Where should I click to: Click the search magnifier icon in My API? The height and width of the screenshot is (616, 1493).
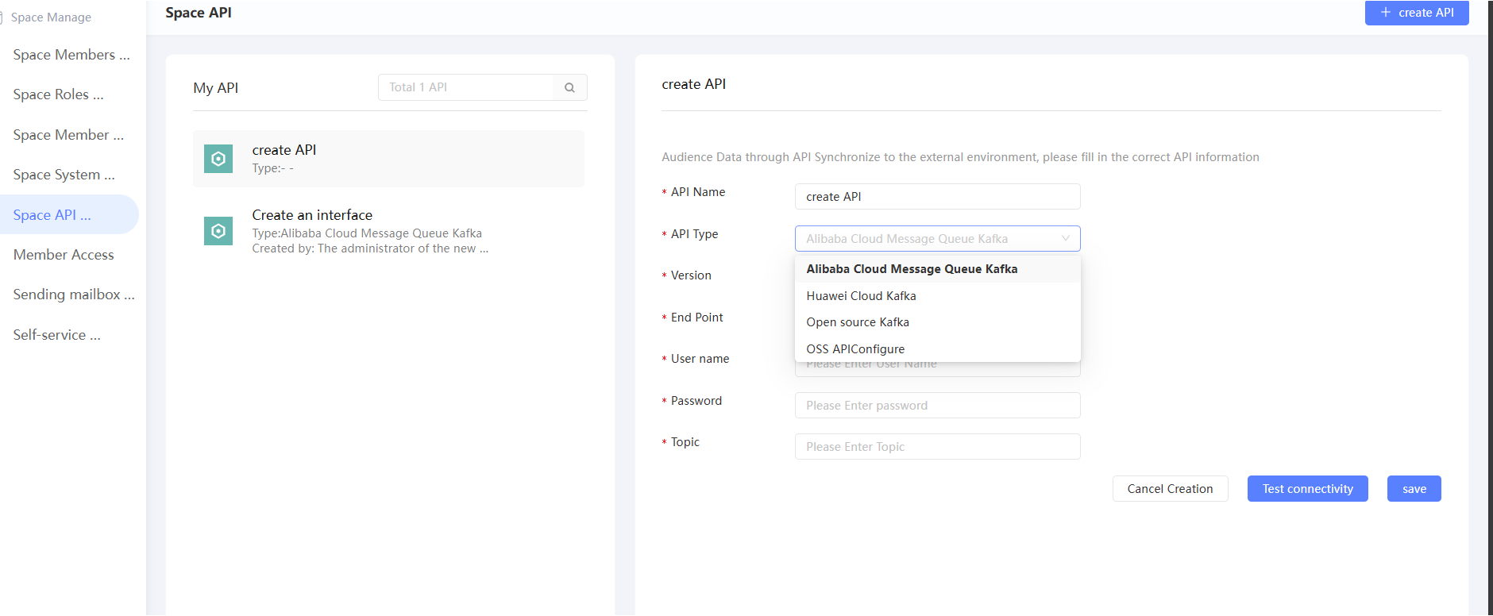pyautogui.click(x=569, y=87)
